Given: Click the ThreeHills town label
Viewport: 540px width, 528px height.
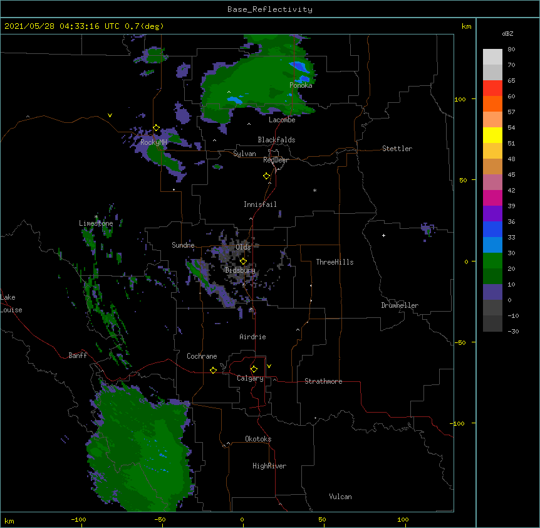Looking at the screenshot, I should coord(335,262).
